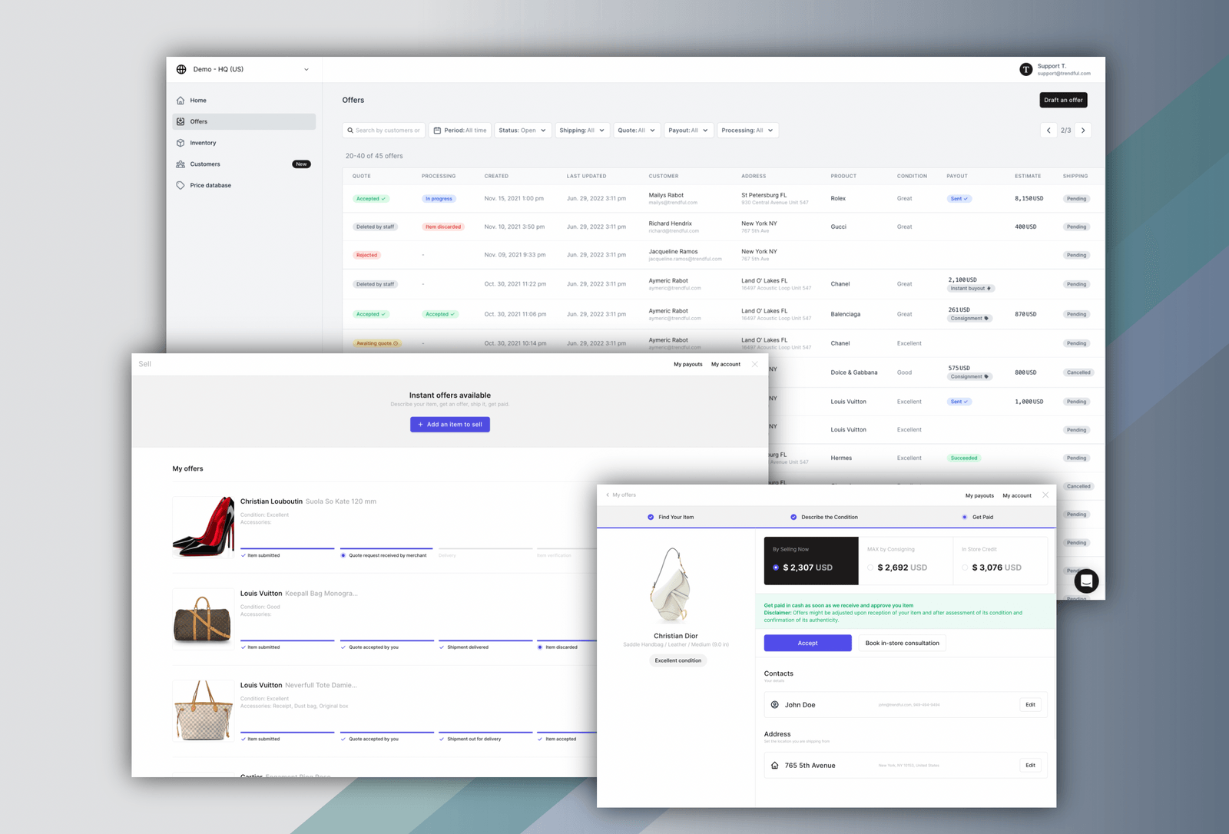The image size is (1229, 834).
Task: Go to My payouts
Action: click(x=979, y=495)
